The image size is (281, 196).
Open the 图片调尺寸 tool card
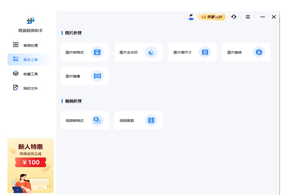click(192, 52)
